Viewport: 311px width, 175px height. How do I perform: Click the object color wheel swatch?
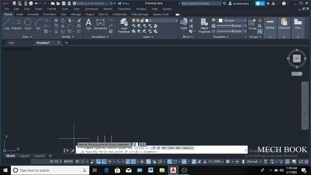(x=213, y=20)
